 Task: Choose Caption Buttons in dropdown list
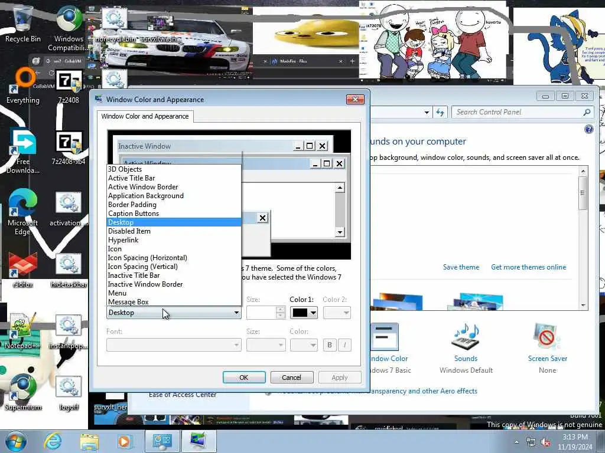pyautogui.click(x=174, y=214)
